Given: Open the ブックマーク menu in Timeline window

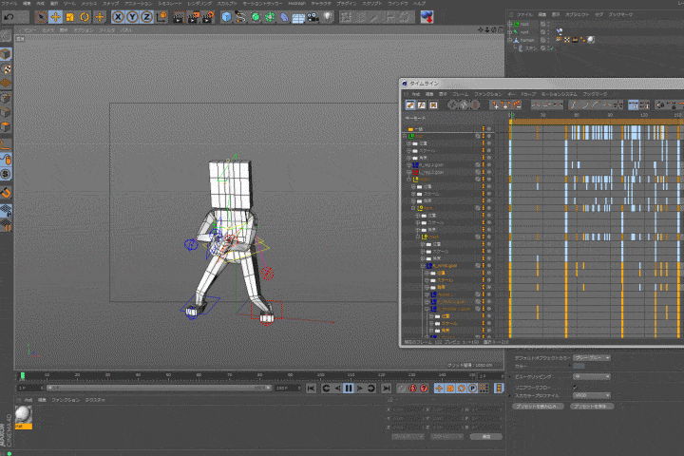Looking at the screenshot, I should click(595, 94).
